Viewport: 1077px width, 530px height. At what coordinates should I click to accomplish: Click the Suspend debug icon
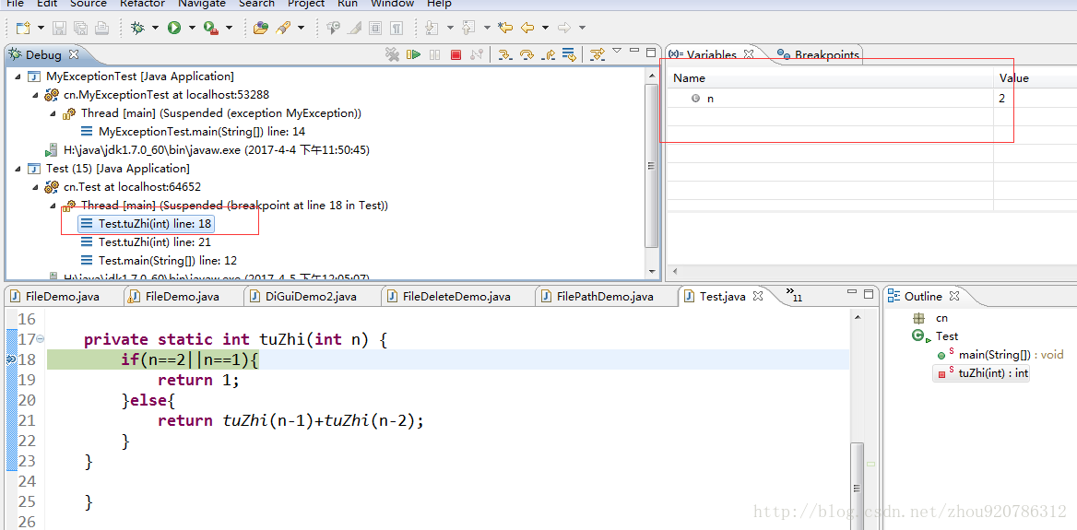pyautogui.click(x=435, y=54)
